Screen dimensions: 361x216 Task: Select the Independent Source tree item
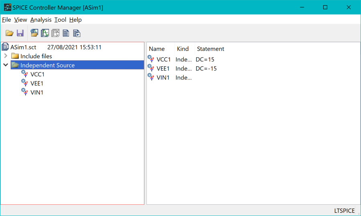[x=47, y=65]
